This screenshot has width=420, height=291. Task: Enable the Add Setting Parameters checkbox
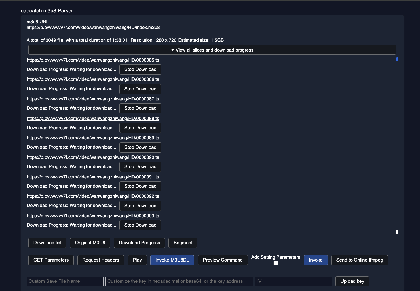pos(276,263)
